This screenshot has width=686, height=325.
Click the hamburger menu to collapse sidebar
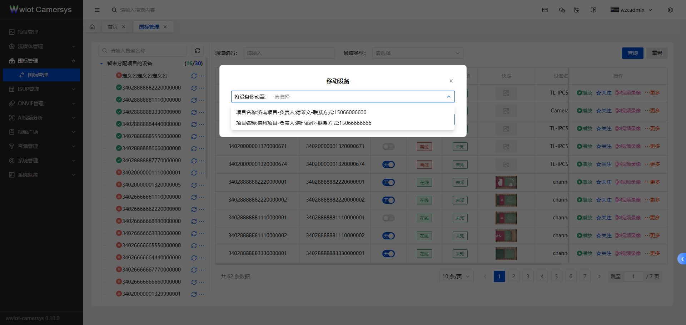pos(97,10)
